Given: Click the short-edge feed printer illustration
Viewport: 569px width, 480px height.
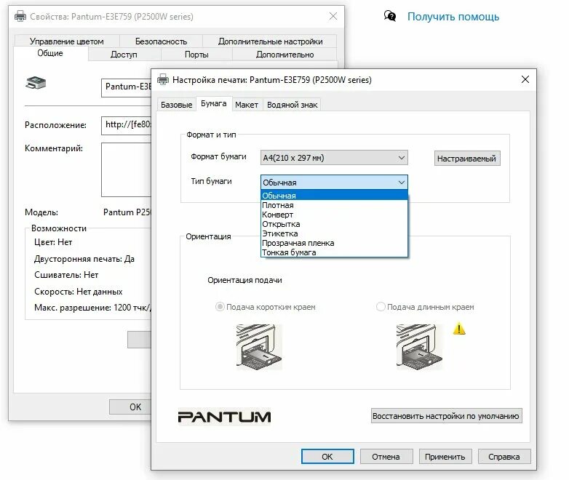Looking at the screenshot, I should pyautogui.click(x=259, y=347).
